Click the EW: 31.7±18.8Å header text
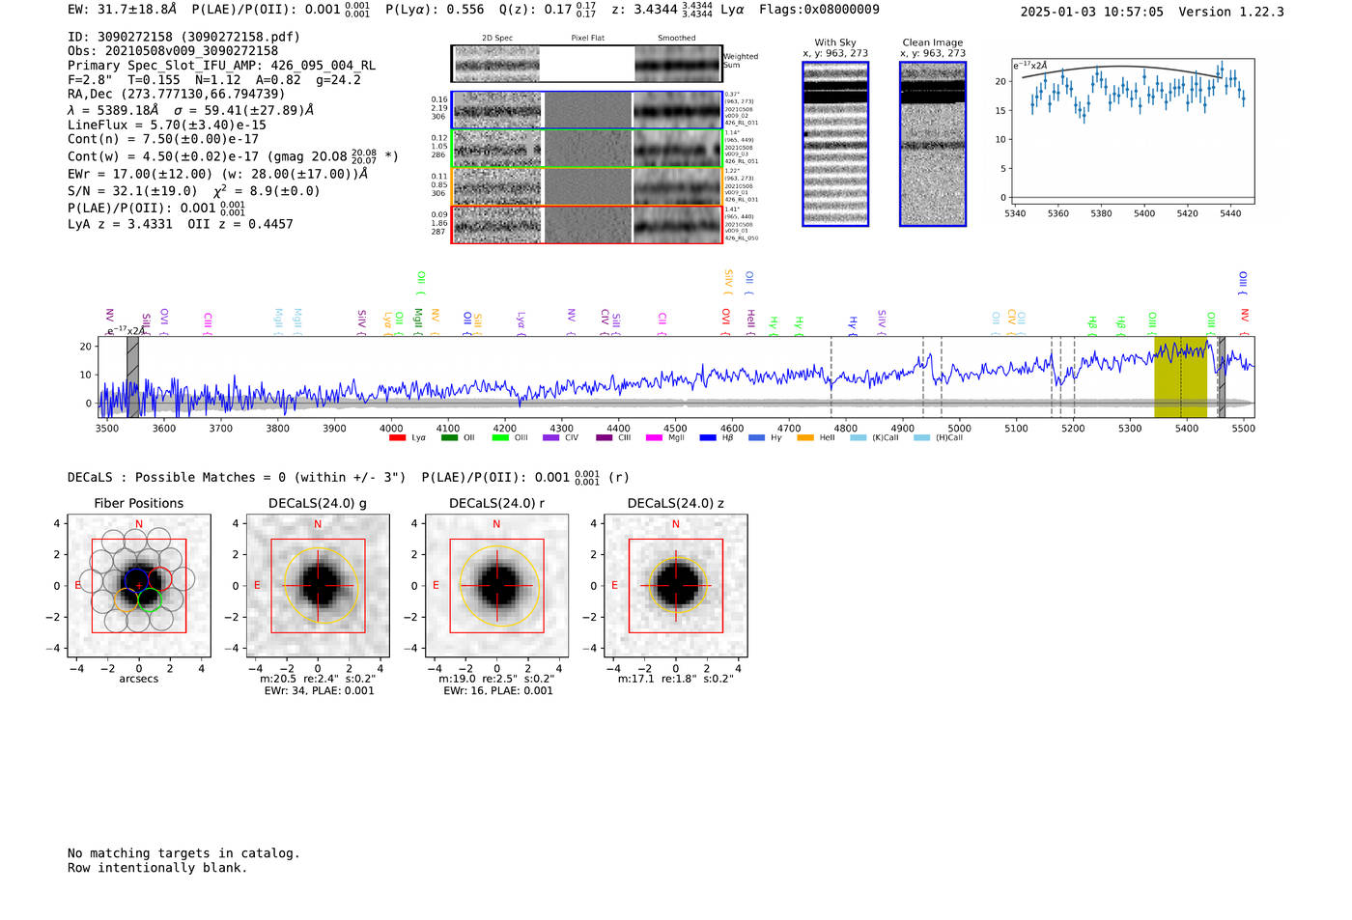Screen dimensions: 1352x920 [123, 9]
